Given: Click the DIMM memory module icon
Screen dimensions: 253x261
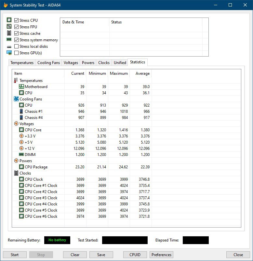Looking at the screenshot, I should coord(21,154).
